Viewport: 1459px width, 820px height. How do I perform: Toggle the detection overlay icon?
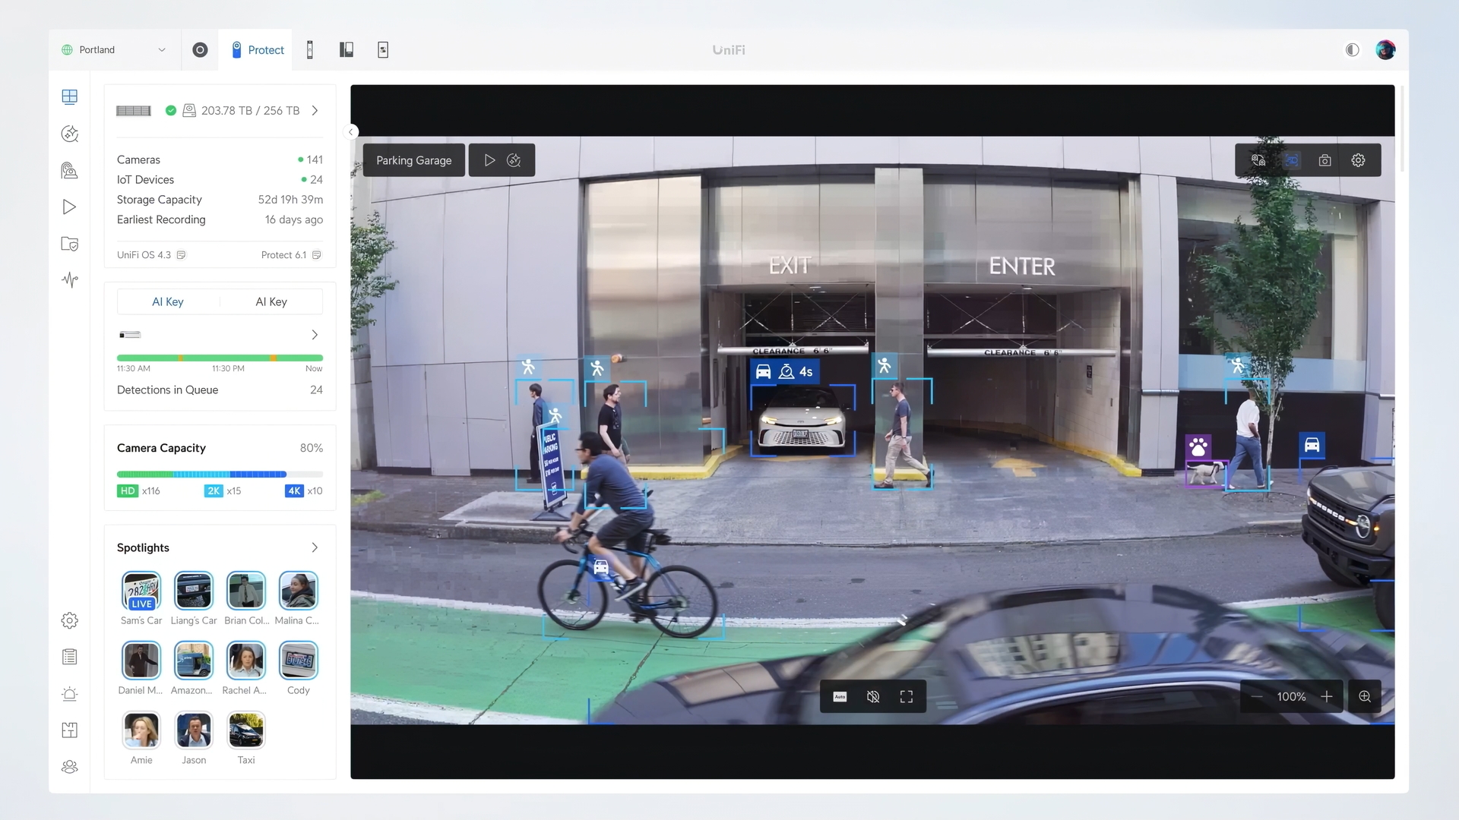pyautogui.click(x=1292, y=160)
